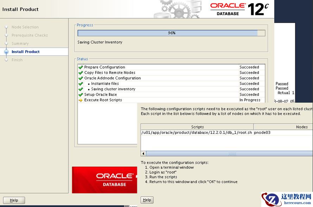The height and width of the screenshot is (207, 313).
Task: Click the Oracle Database banner image
Action: point(105,180)
